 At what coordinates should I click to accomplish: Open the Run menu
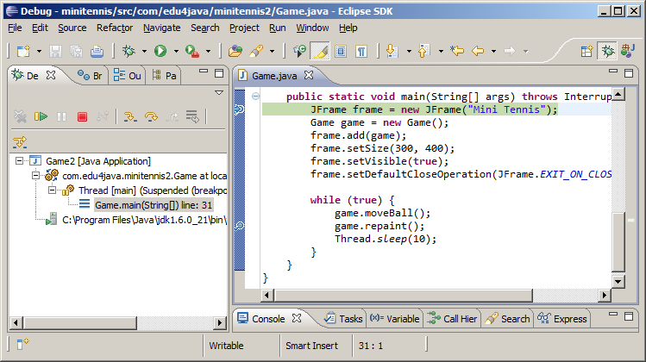pos(277,28)
